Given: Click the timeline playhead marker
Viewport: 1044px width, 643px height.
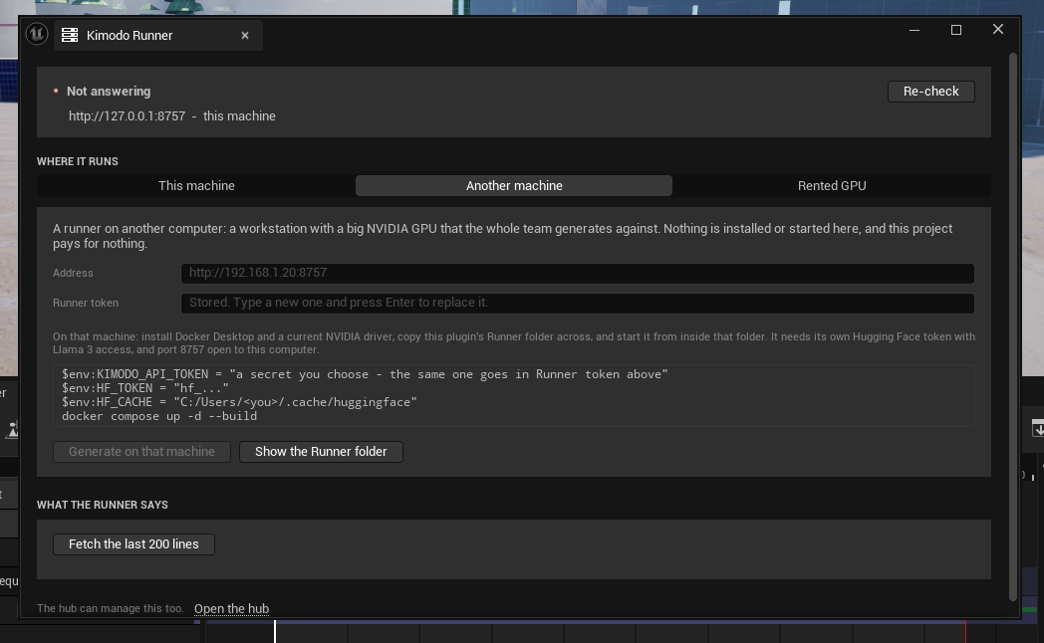Looking at the screenshot, I should point(274,632).
